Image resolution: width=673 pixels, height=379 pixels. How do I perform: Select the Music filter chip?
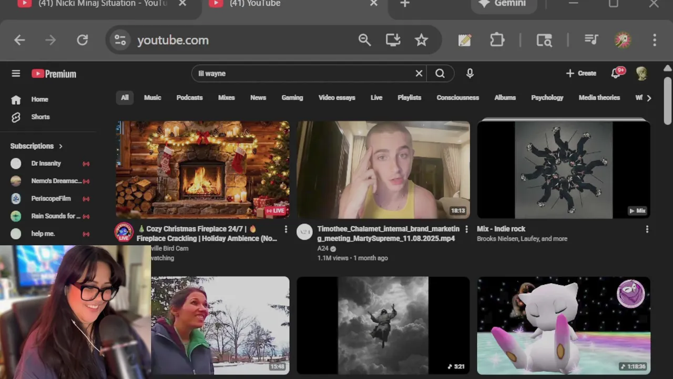[x=152, y=98]
